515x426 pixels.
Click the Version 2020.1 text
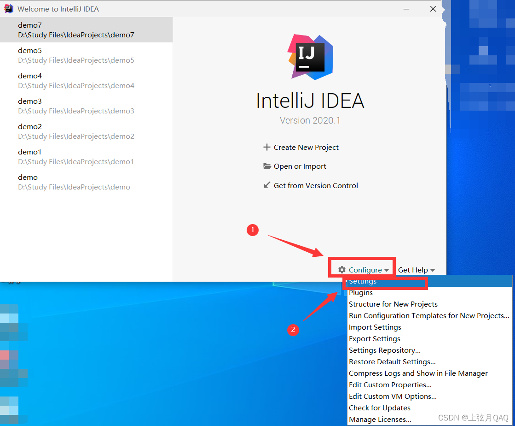pyautogui.click(x=310, y=120)
